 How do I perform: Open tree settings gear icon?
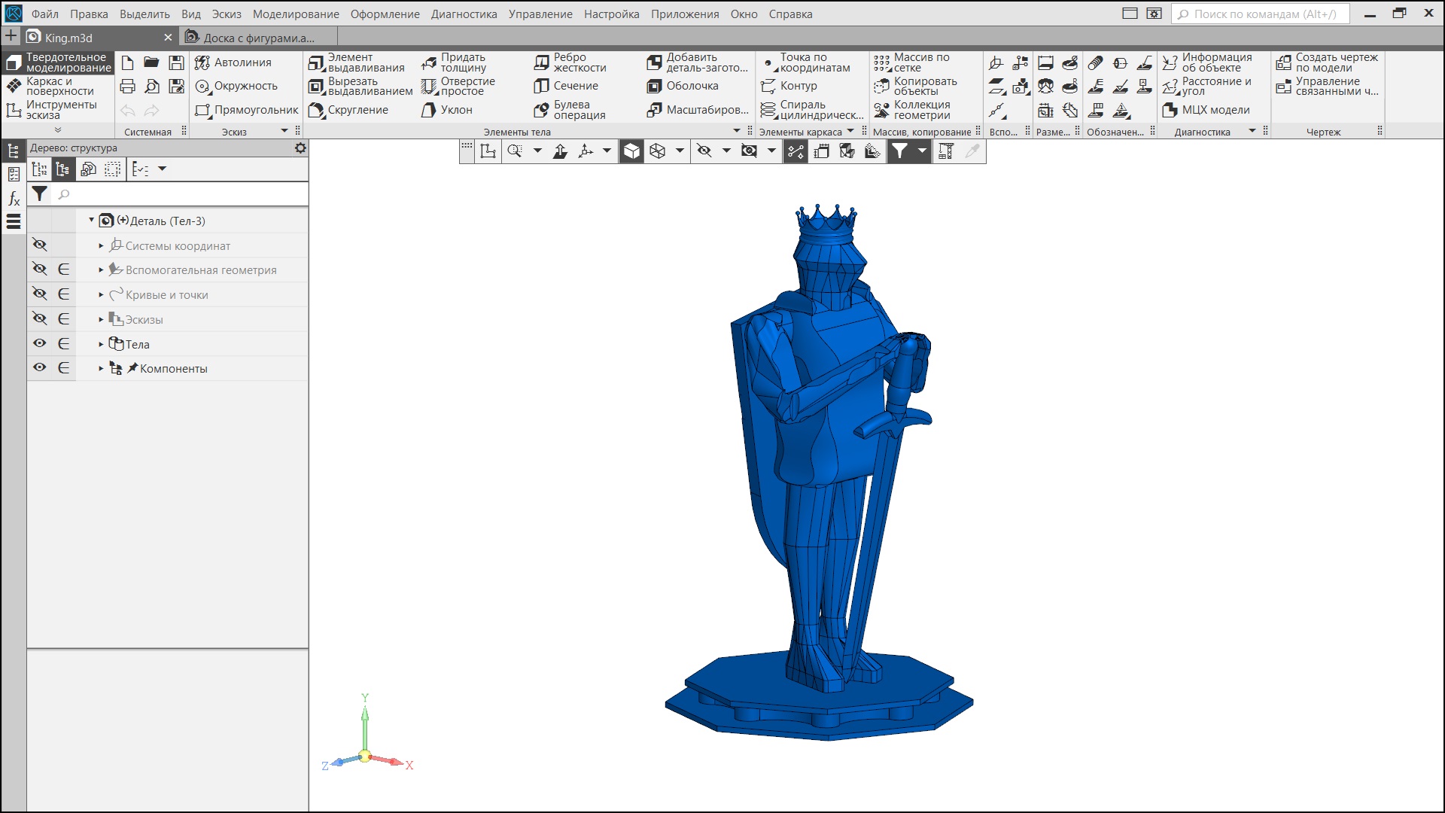(300, 148)
